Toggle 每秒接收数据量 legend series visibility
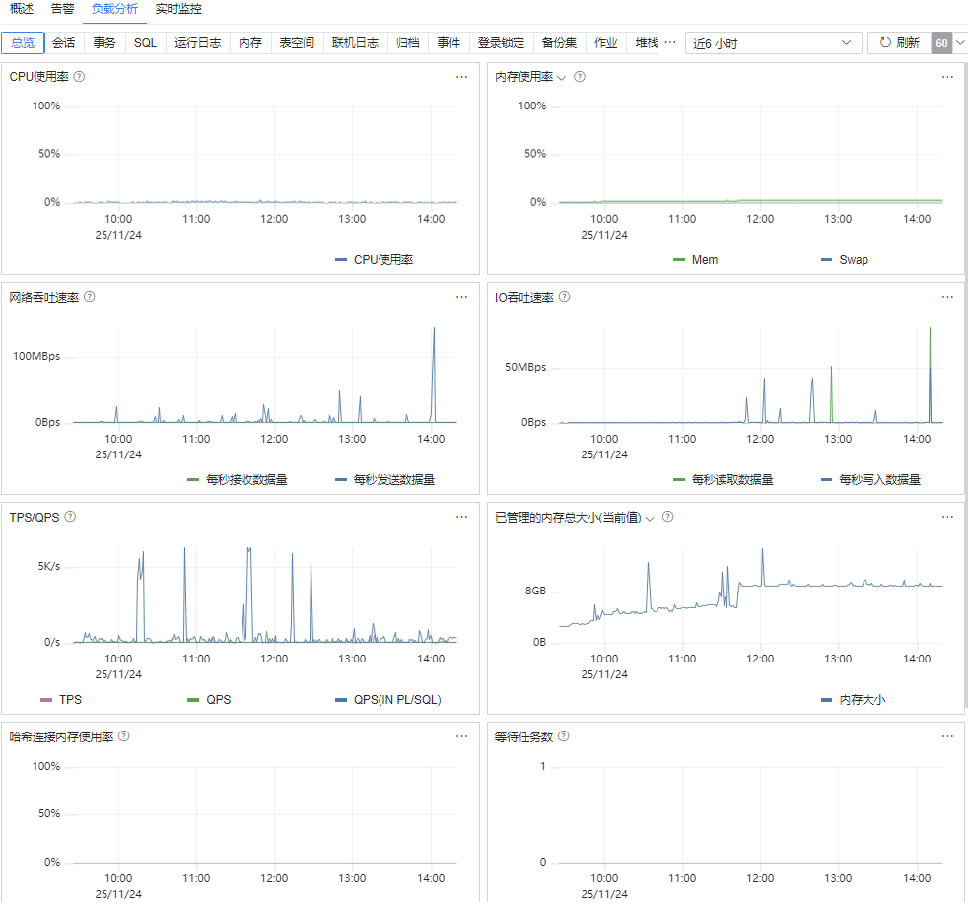Screen dimensions: 968x906 [238, 480]
